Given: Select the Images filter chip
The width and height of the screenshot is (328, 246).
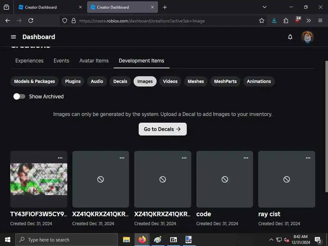Looking at the screenshot, I should point(145,81).
